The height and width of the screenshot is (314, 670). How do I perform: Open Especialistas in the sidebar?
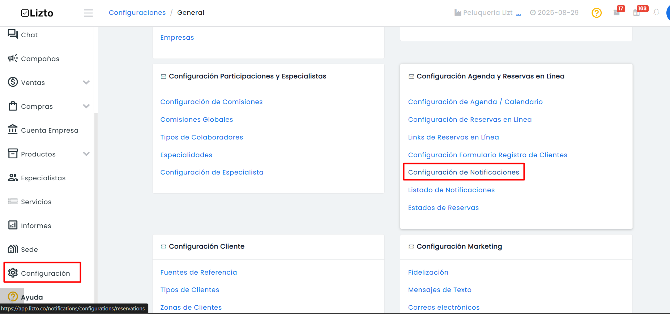point(37,178)
